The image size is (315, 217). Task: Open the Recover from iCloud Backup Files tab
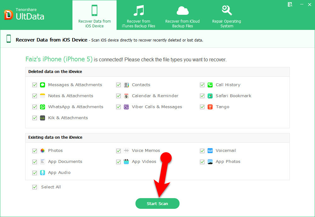[x=182, y=16]
